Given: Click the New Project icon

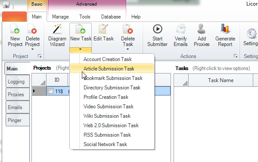Looking at the screenshot, I should point(15,29).
